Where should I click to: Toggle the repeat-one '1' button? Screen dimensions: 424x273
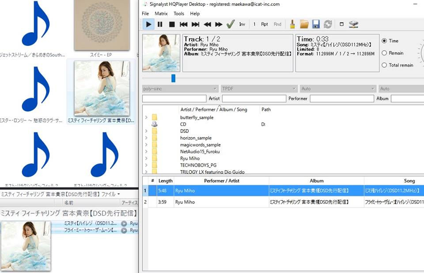tap(254, 24)
